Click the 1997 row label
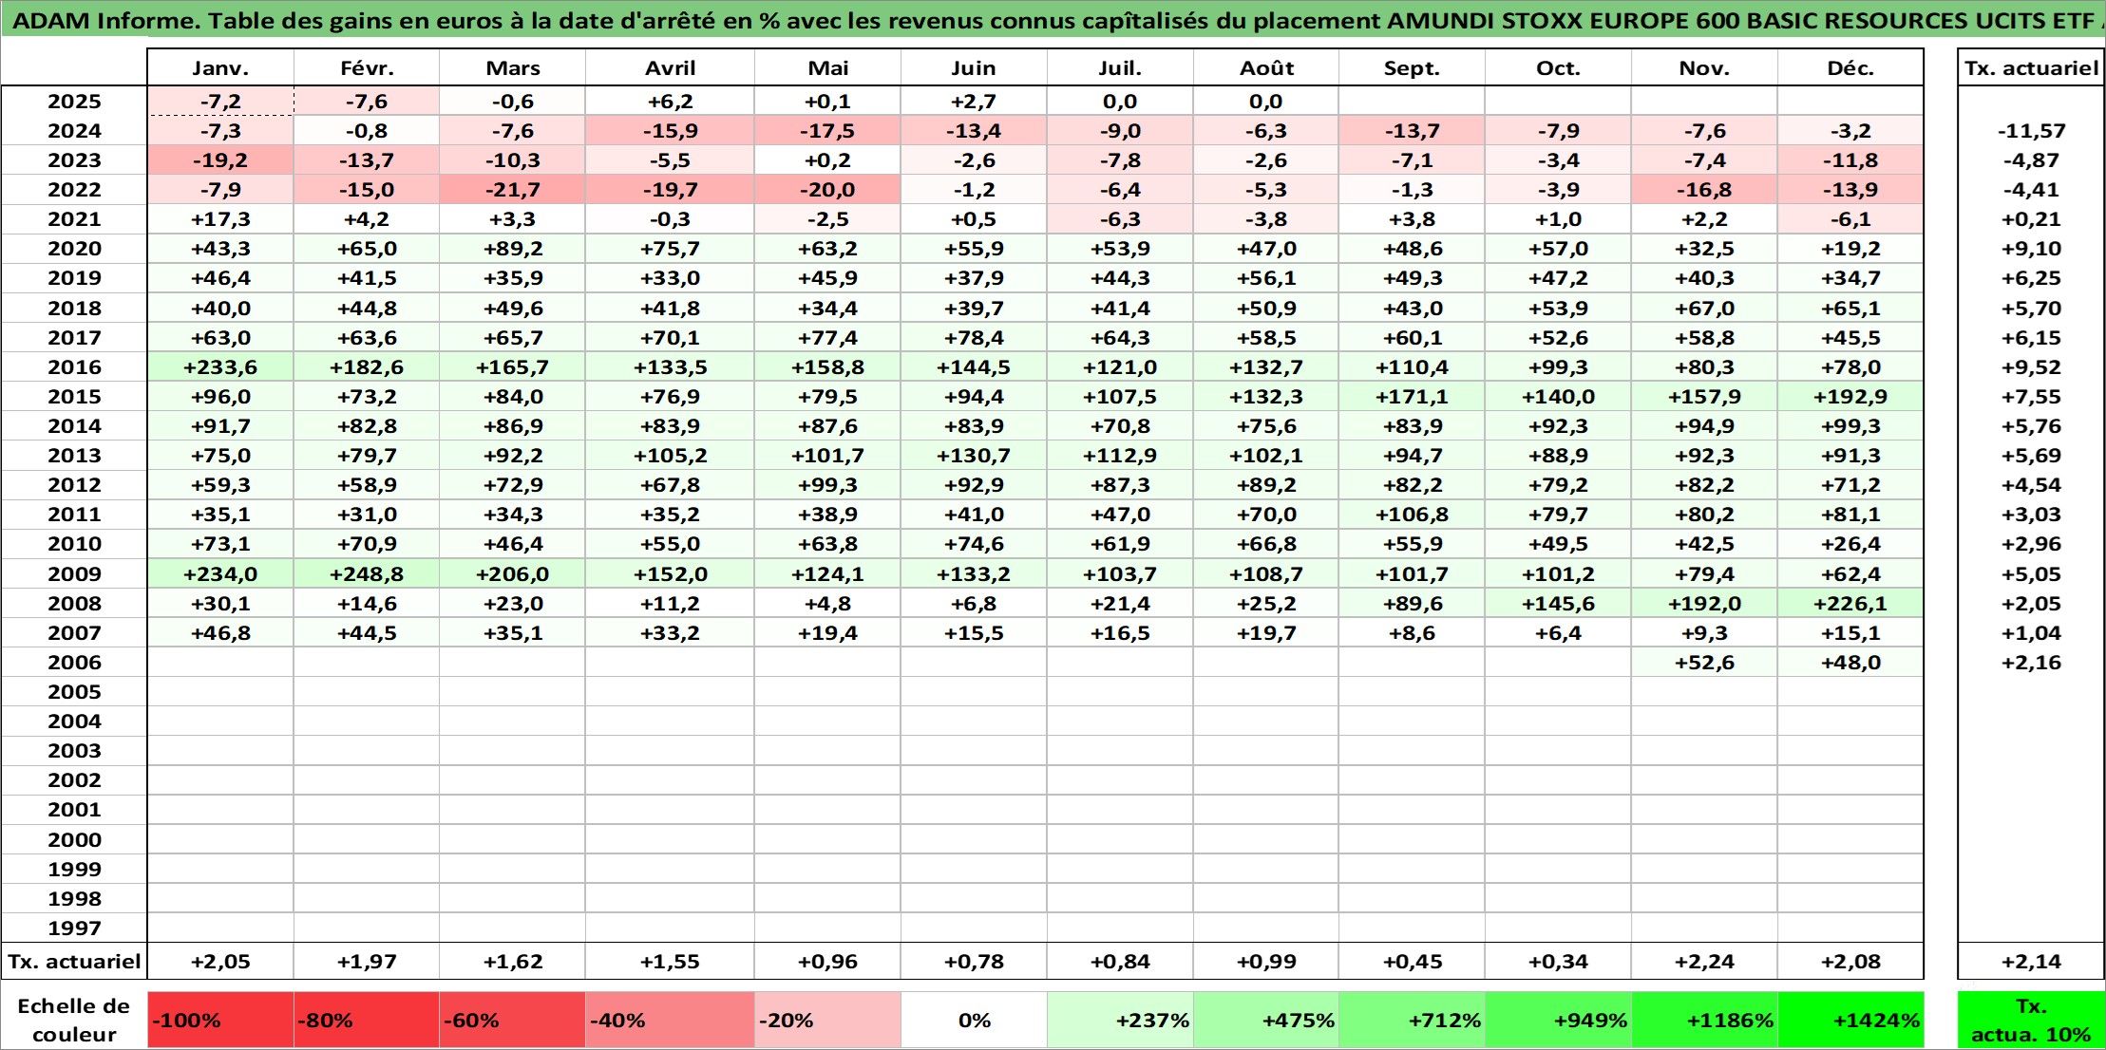Screen dimensions: 2106x1050 coord(74,928)
